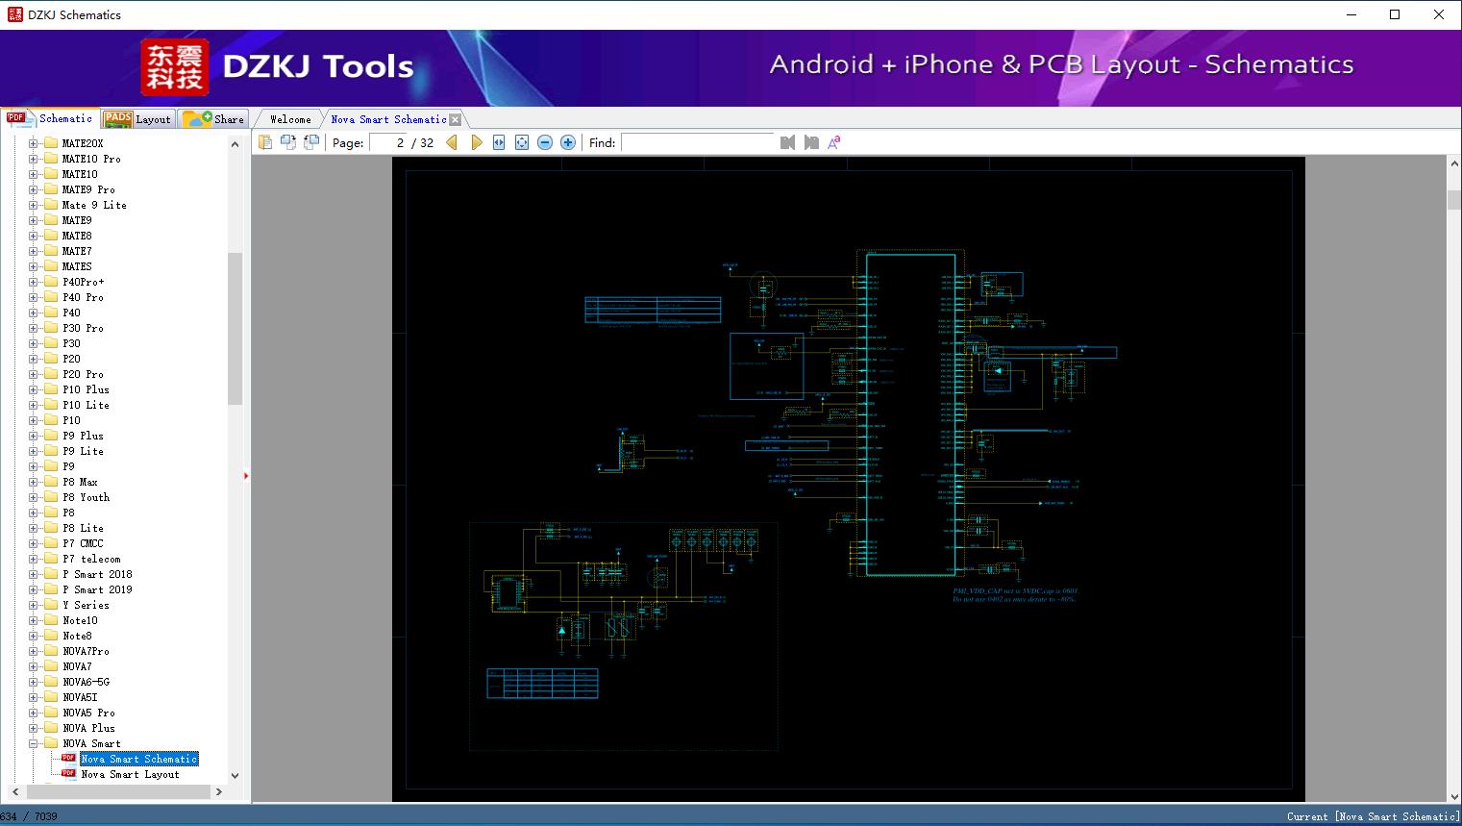Click the first document icon in toolbar

click(x=265, y=142)
